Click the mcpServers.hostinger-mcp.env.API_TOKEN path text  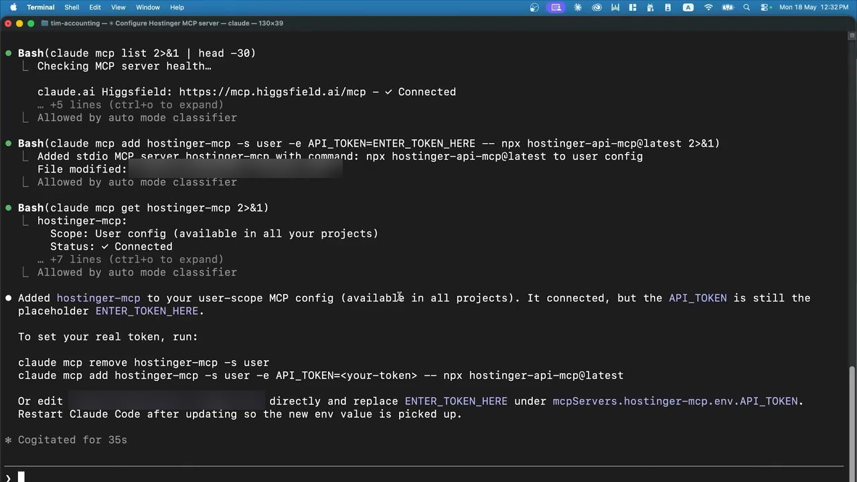tap(675, 401)
